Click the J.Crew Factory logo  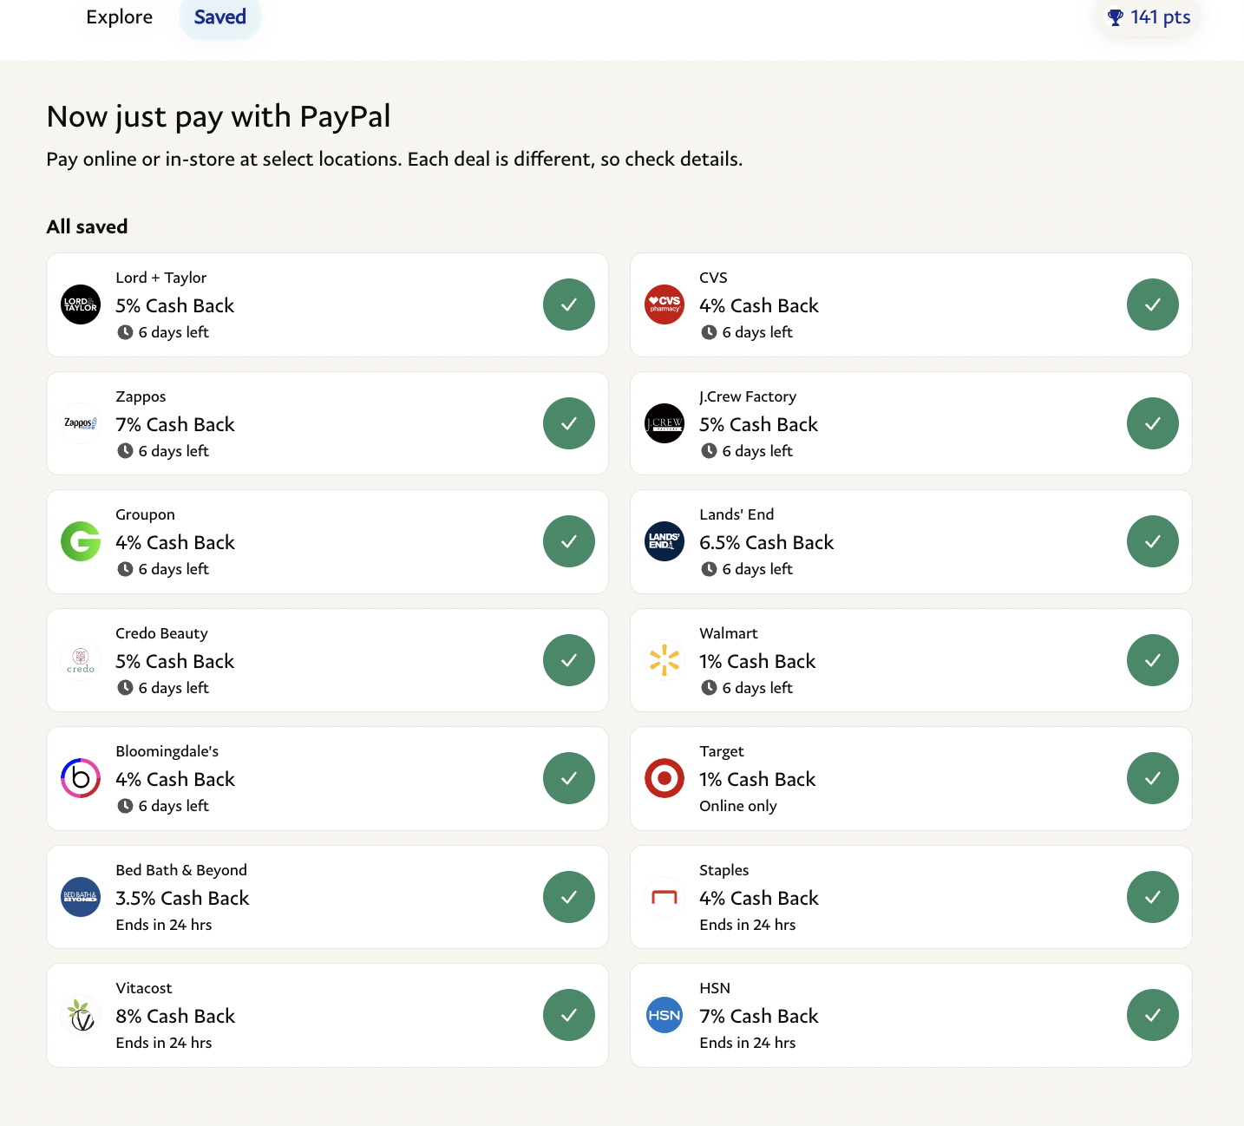[x=665, y=423]
